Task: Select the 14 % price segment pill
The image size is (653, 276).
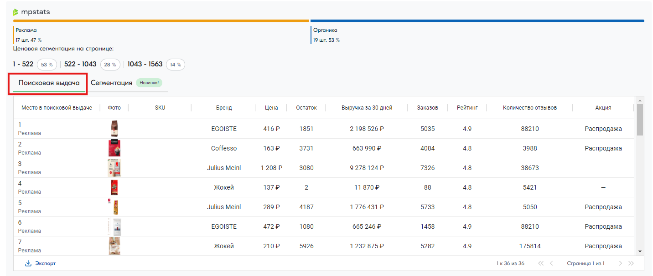Action: [176, 65]
